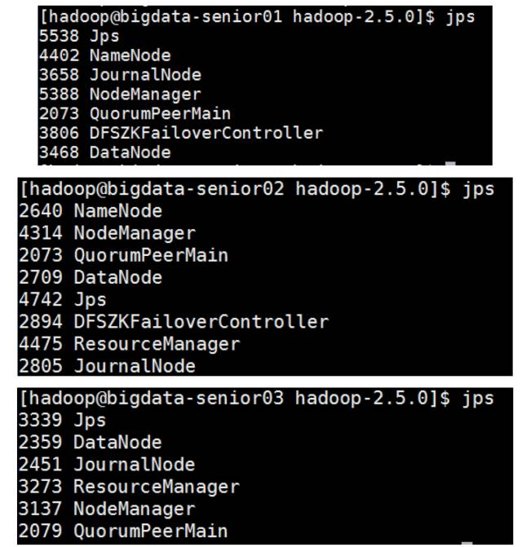Click the 3468 DataNode process line
522x547 pixels.
point(104,152)
